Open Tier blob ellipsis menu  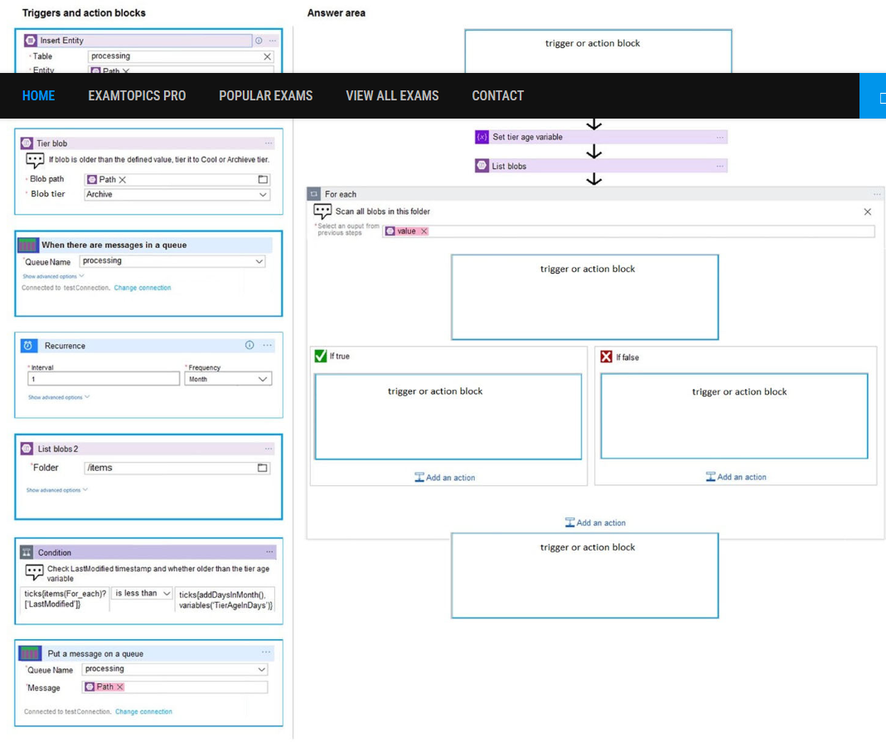coord(269,143)
